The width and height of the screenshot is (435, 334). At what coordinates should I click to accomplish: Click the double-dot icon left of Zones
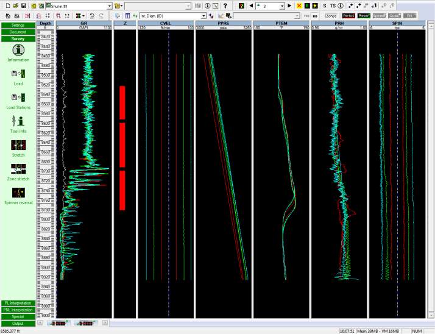coord(315,16)
